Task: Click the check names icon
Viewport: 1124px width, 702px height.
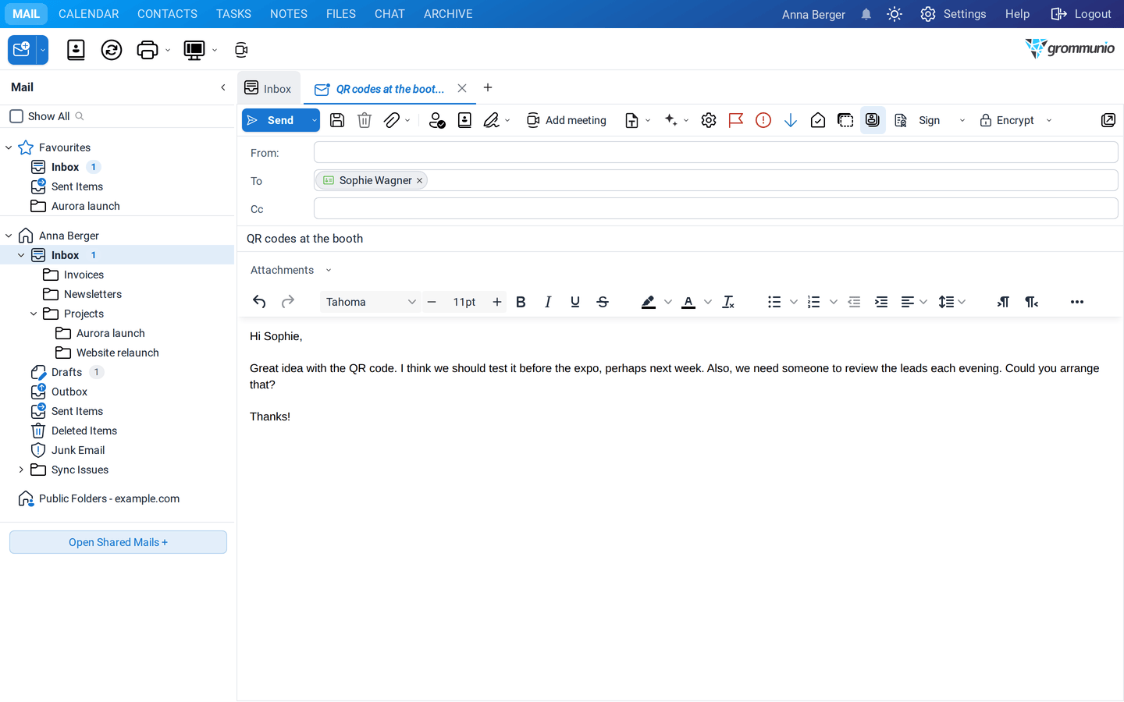Action: pos(437,120)
